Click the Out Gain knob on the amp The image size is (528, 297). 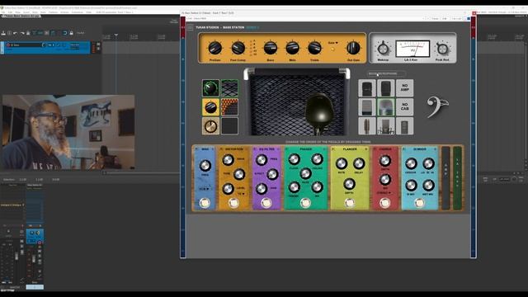tap(353, 48)
